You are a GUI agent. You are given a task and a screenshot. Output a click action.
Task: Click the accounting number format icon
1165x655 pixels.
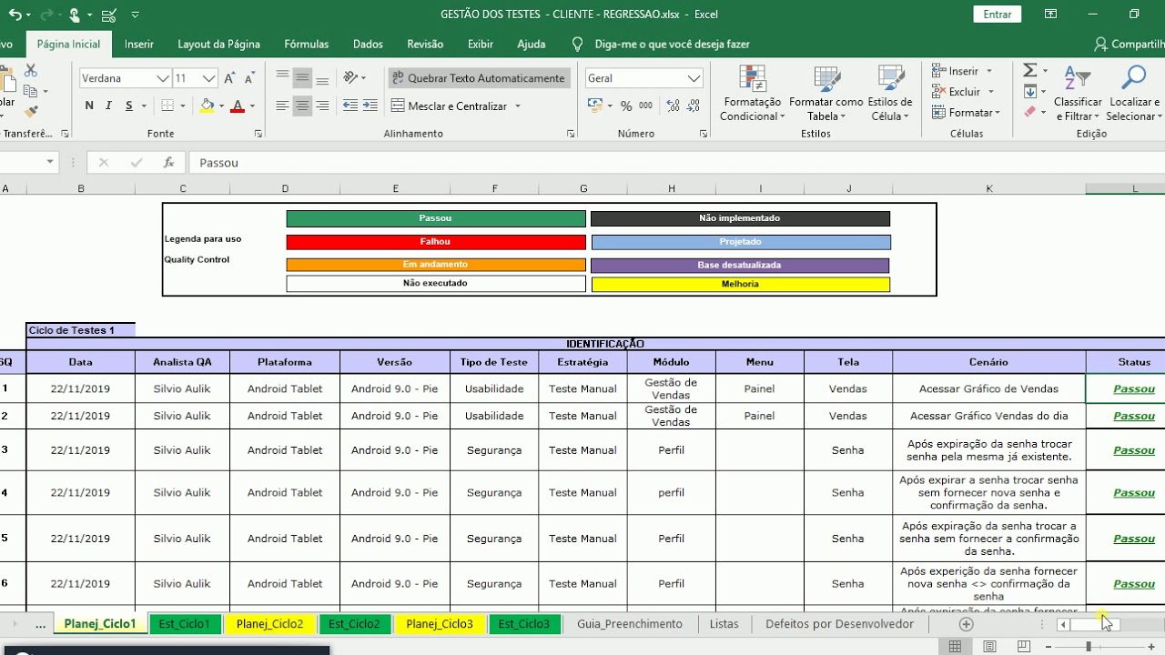tap(594, 106)
